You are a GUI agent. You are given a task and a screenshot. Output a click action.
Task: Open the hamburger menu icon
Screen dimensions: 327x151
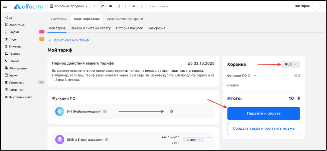point(5,6)
